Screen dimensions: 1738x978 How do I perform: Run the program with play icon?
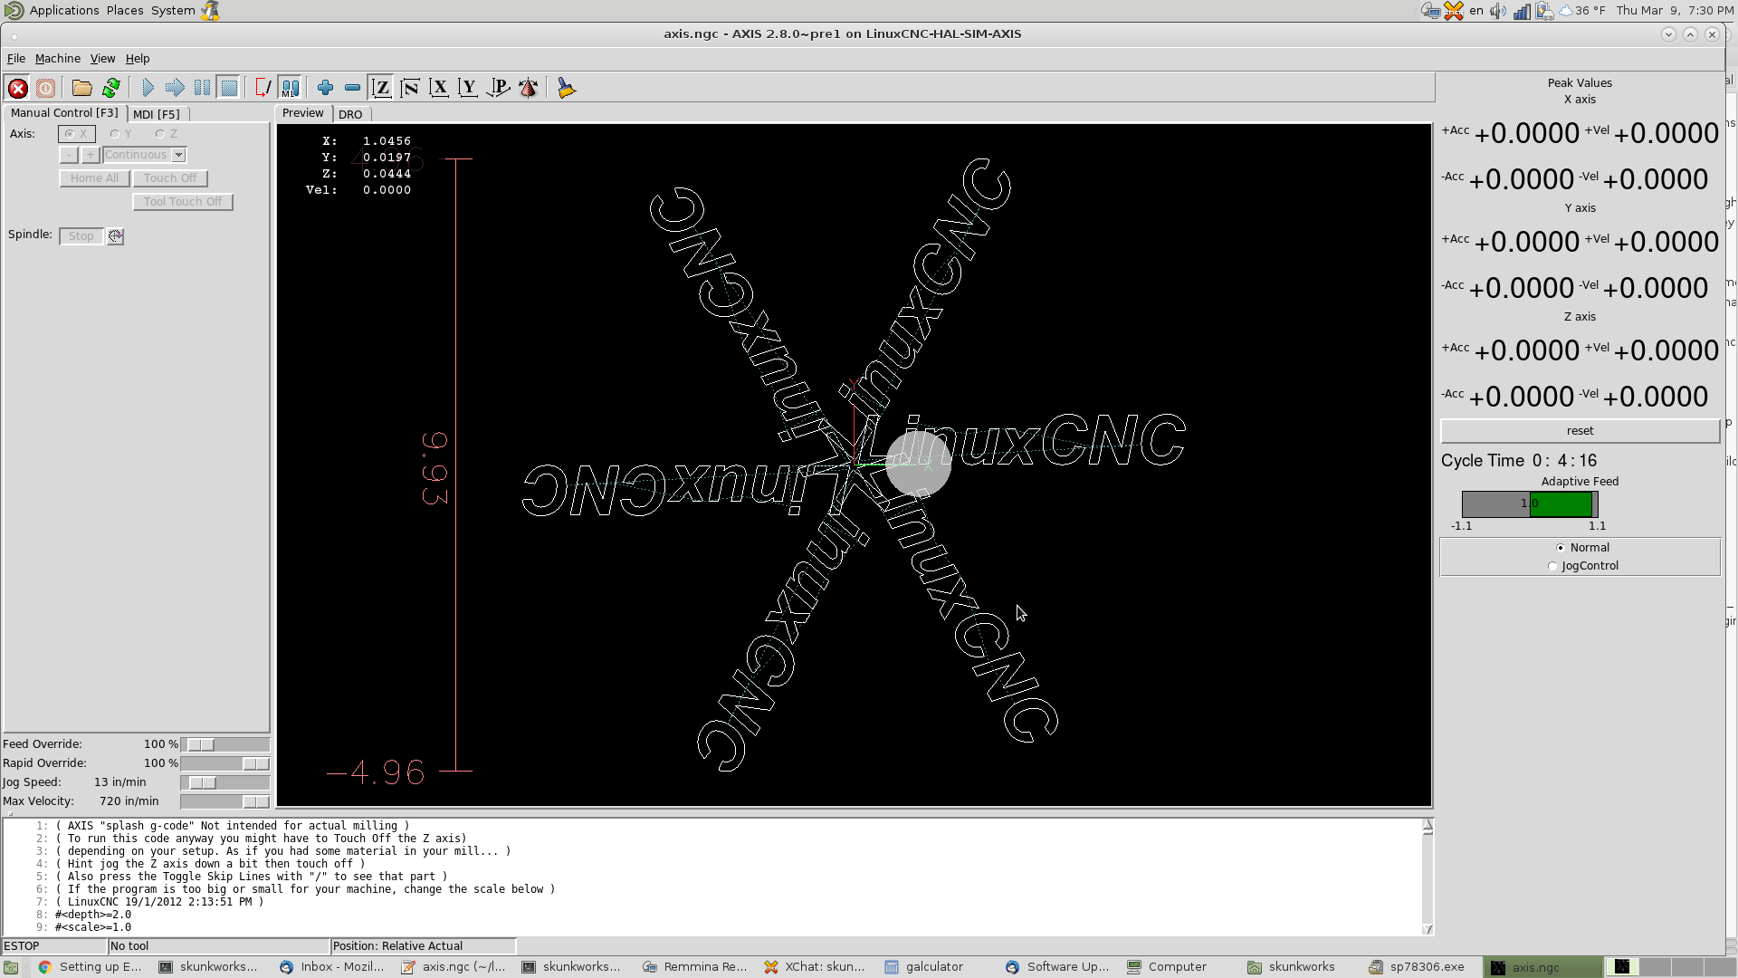click(148, 88)
